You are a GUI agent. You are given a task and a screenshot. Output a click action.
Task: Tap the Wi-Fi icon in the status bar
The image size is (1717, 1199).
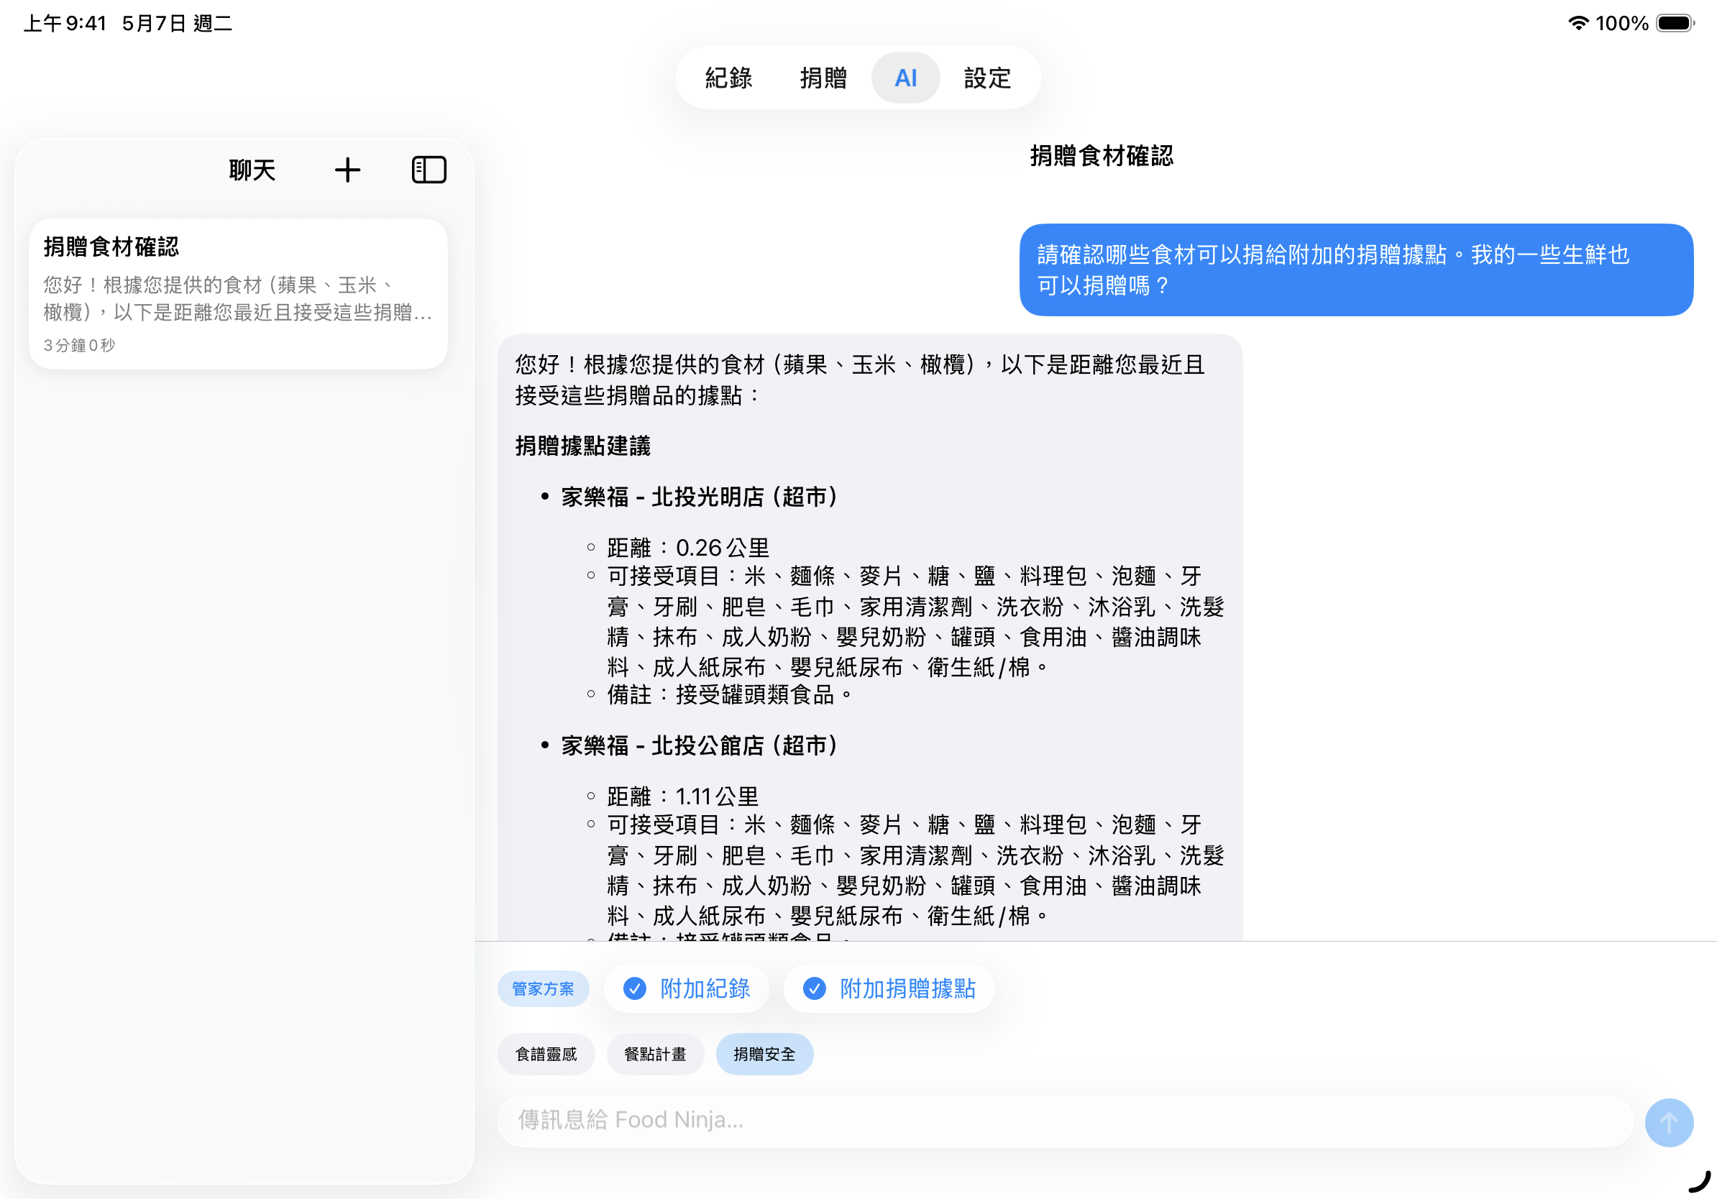click(1578, 23)
